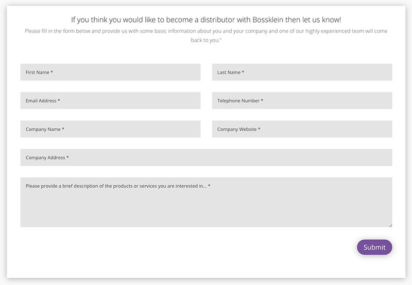
Task: Click the asterisk after 'interested in...'
Action: pos(209,185)
